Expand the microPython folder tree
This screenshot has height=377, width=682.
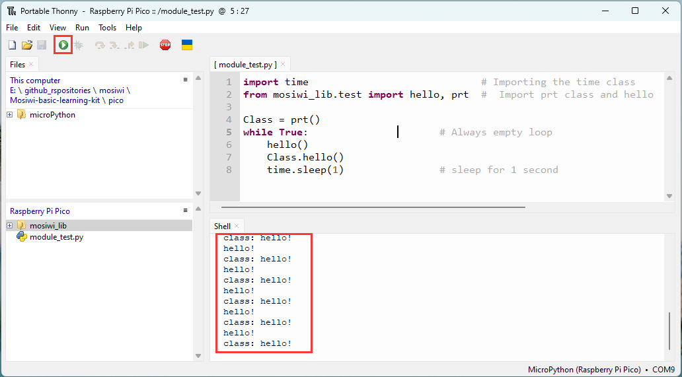9,115
